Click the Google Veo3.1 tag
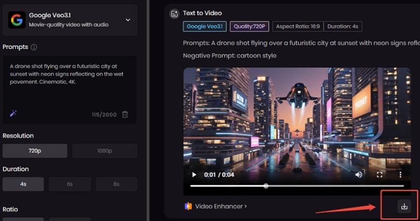This screenshot has height=221, width=420. 205,26
